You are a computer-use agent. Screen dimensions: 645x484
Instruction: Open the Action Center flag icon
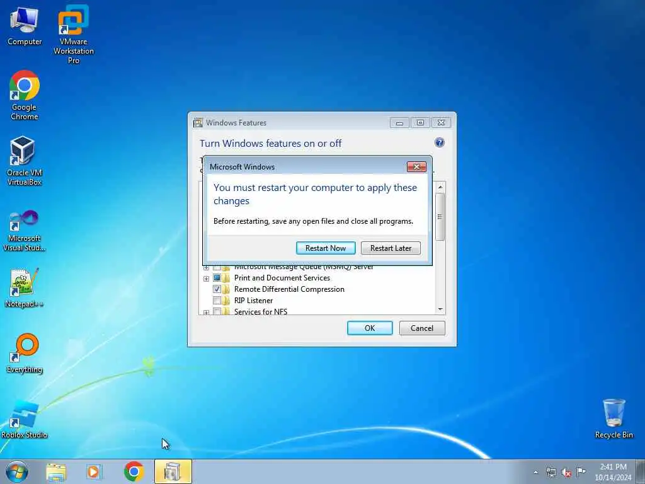[x=581, y=471]
